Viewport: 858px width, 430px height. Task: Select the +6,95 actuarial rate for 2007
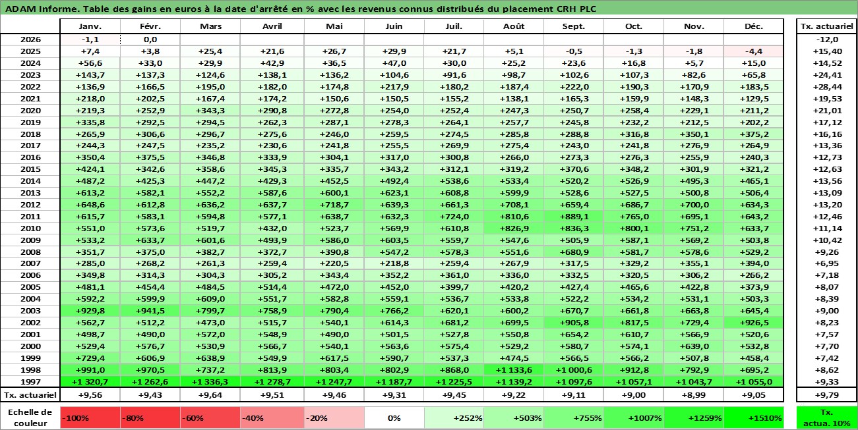pos(826,263)
